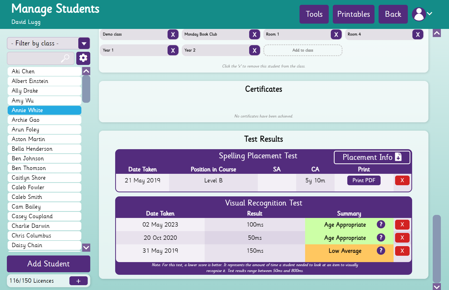Open Printables
This screenshot has width=449, height=290.
[x=353, y=14]
